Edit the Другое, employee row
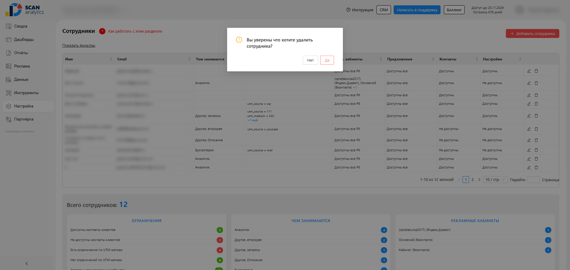The width and height of the screenshot is (570, 270). click(x=529, y=129)
